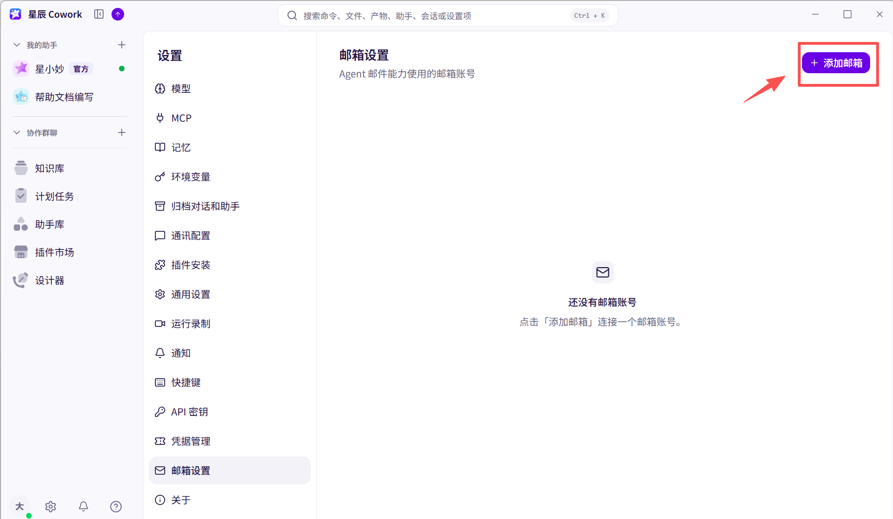
Task: Open the 模型 settings tab
Action: [x=230, y=89]
